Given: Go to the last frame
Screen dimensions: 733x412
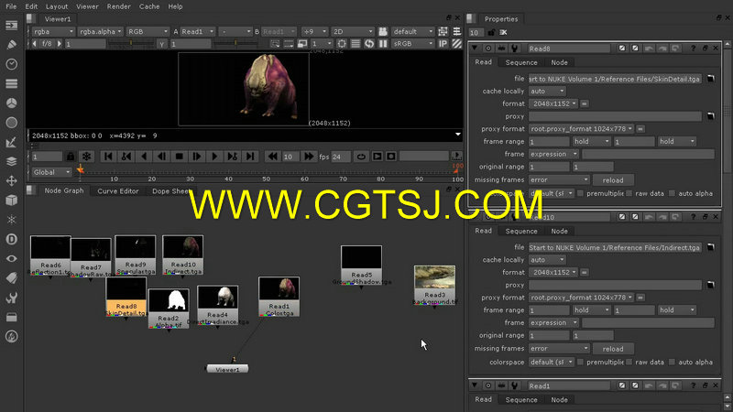Looking at the screenshot, I should [250, 157].
